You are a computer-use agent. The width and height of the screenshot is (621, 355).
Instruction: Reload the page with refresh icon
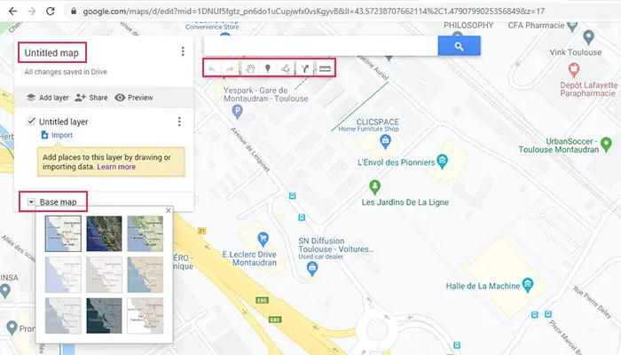click(x=51, y=11)
